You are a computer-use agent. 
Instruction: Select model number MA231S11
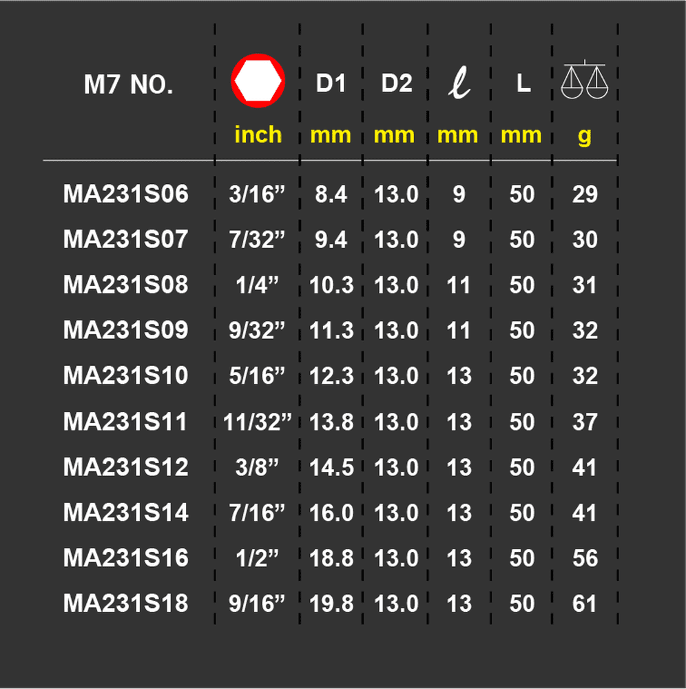(x=125, y=422)
